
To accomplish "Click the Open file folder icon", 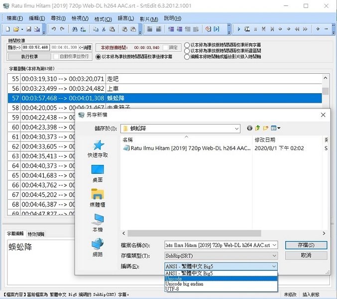I will 16,29.
